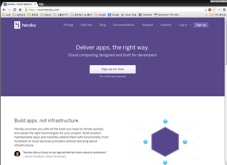Click the top hexagon stack icon
This screenshot has height=165, width=227.
[x=165, y=121]
